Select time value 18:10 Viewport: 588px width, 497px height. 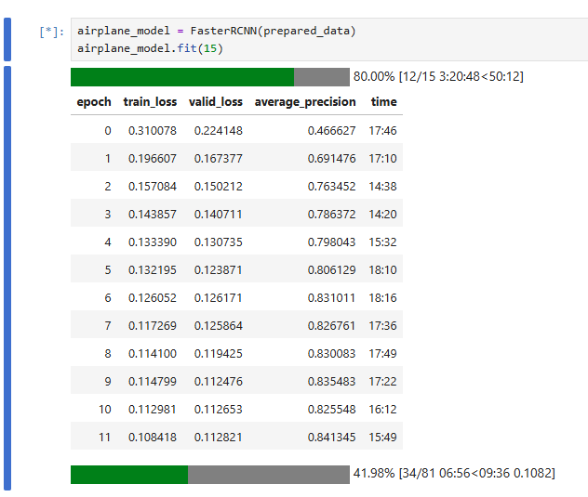(382, 270)
